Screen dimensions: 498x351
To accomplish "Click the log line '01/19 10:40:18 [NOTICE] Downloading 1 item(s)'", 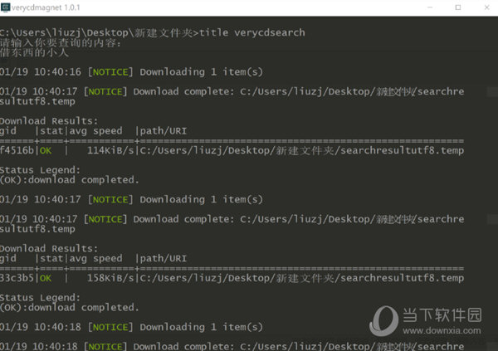I will pyautogui.click(x=131, y=327).
